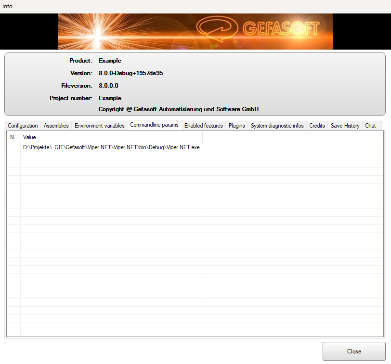Select the Viper.NET.exe path row
The width and height of the screenshot is (391, 364).
coord(195,147)
